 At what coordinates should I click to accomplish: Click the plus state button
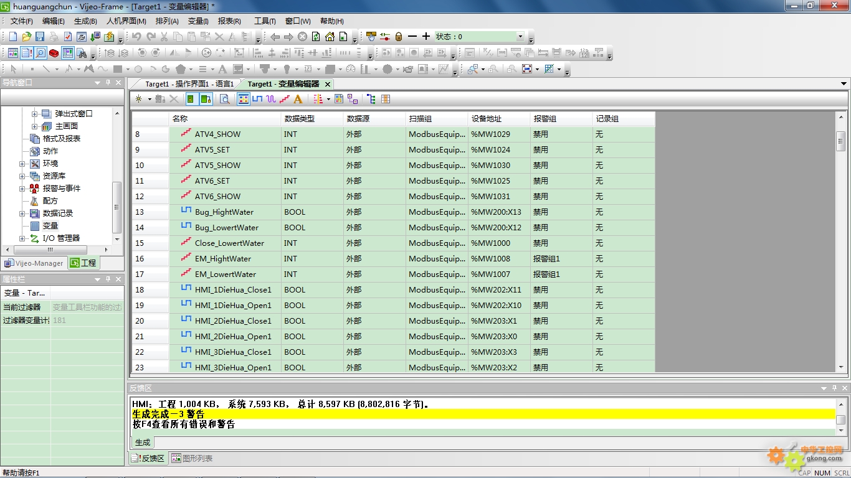pos(426,37)
